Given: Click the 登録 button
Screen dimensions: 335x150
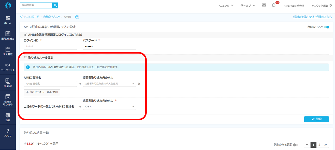Looking at the screenshot, I should (x=316, y=119).
